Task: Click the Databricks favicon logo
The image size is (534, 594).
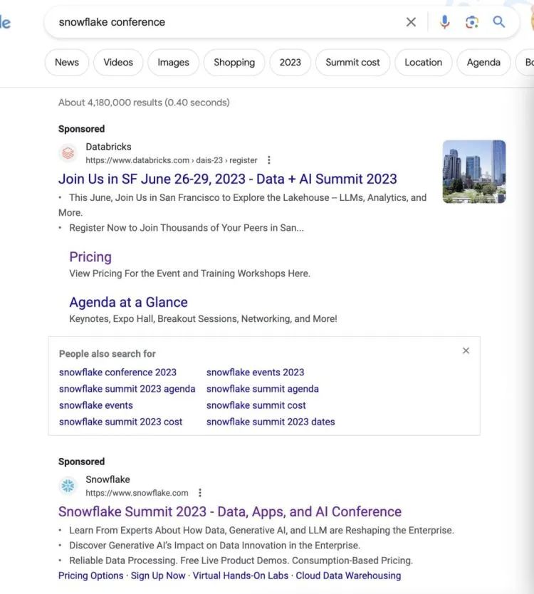Action: [x=68, y=152]
